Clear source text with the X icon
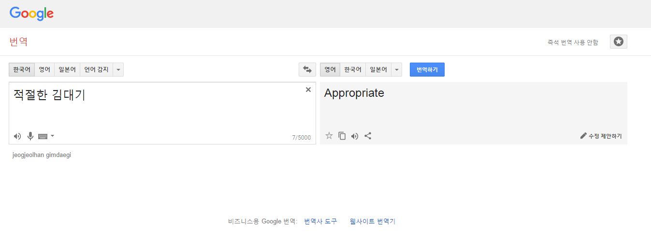This screenshot has width=651, height=248. pyautogui.click(x=308, y=90)
